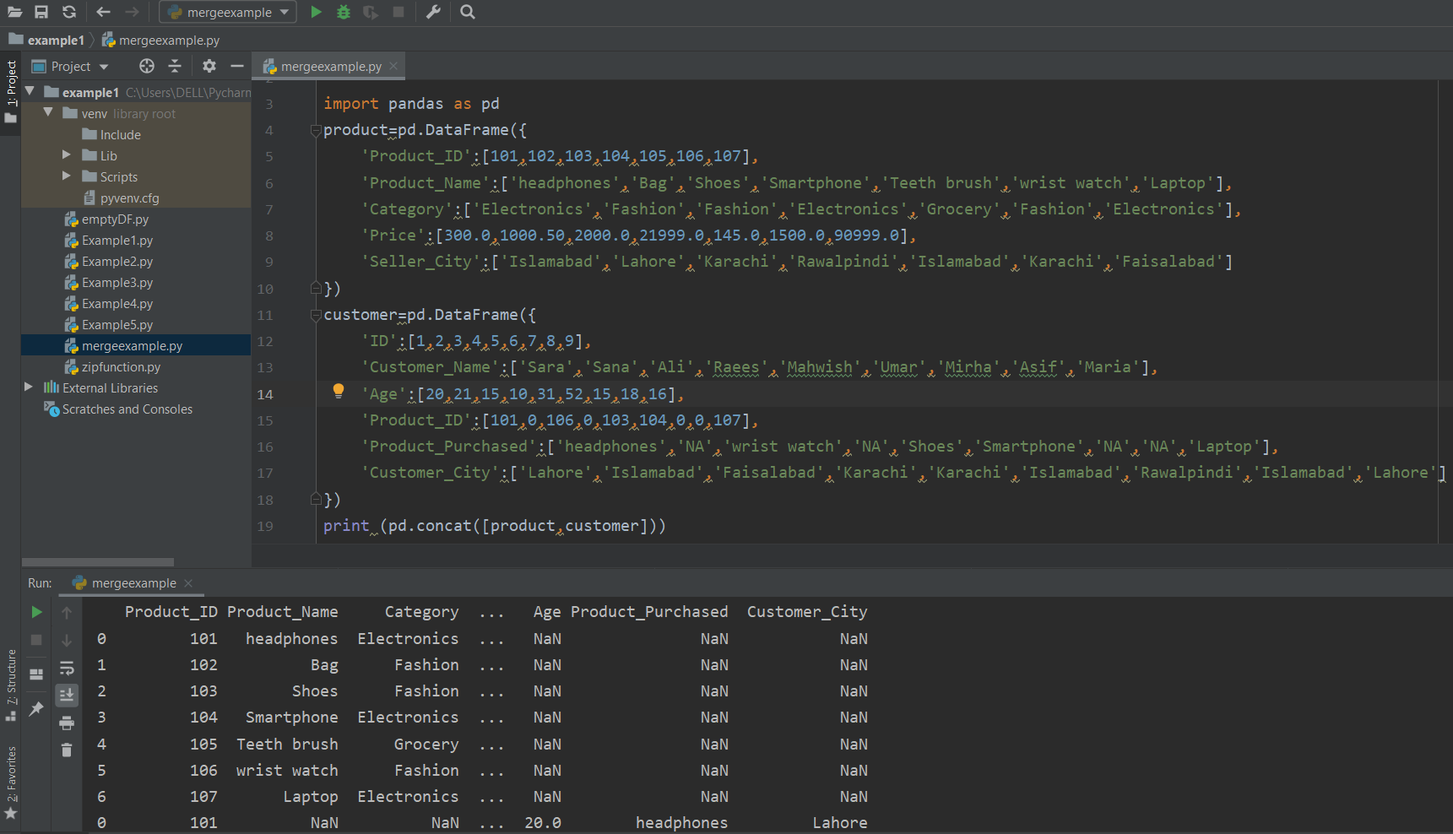Open Search Everywhere with the magnifier icon
This screenshot has width=1453, height=834.
point(468,12)
